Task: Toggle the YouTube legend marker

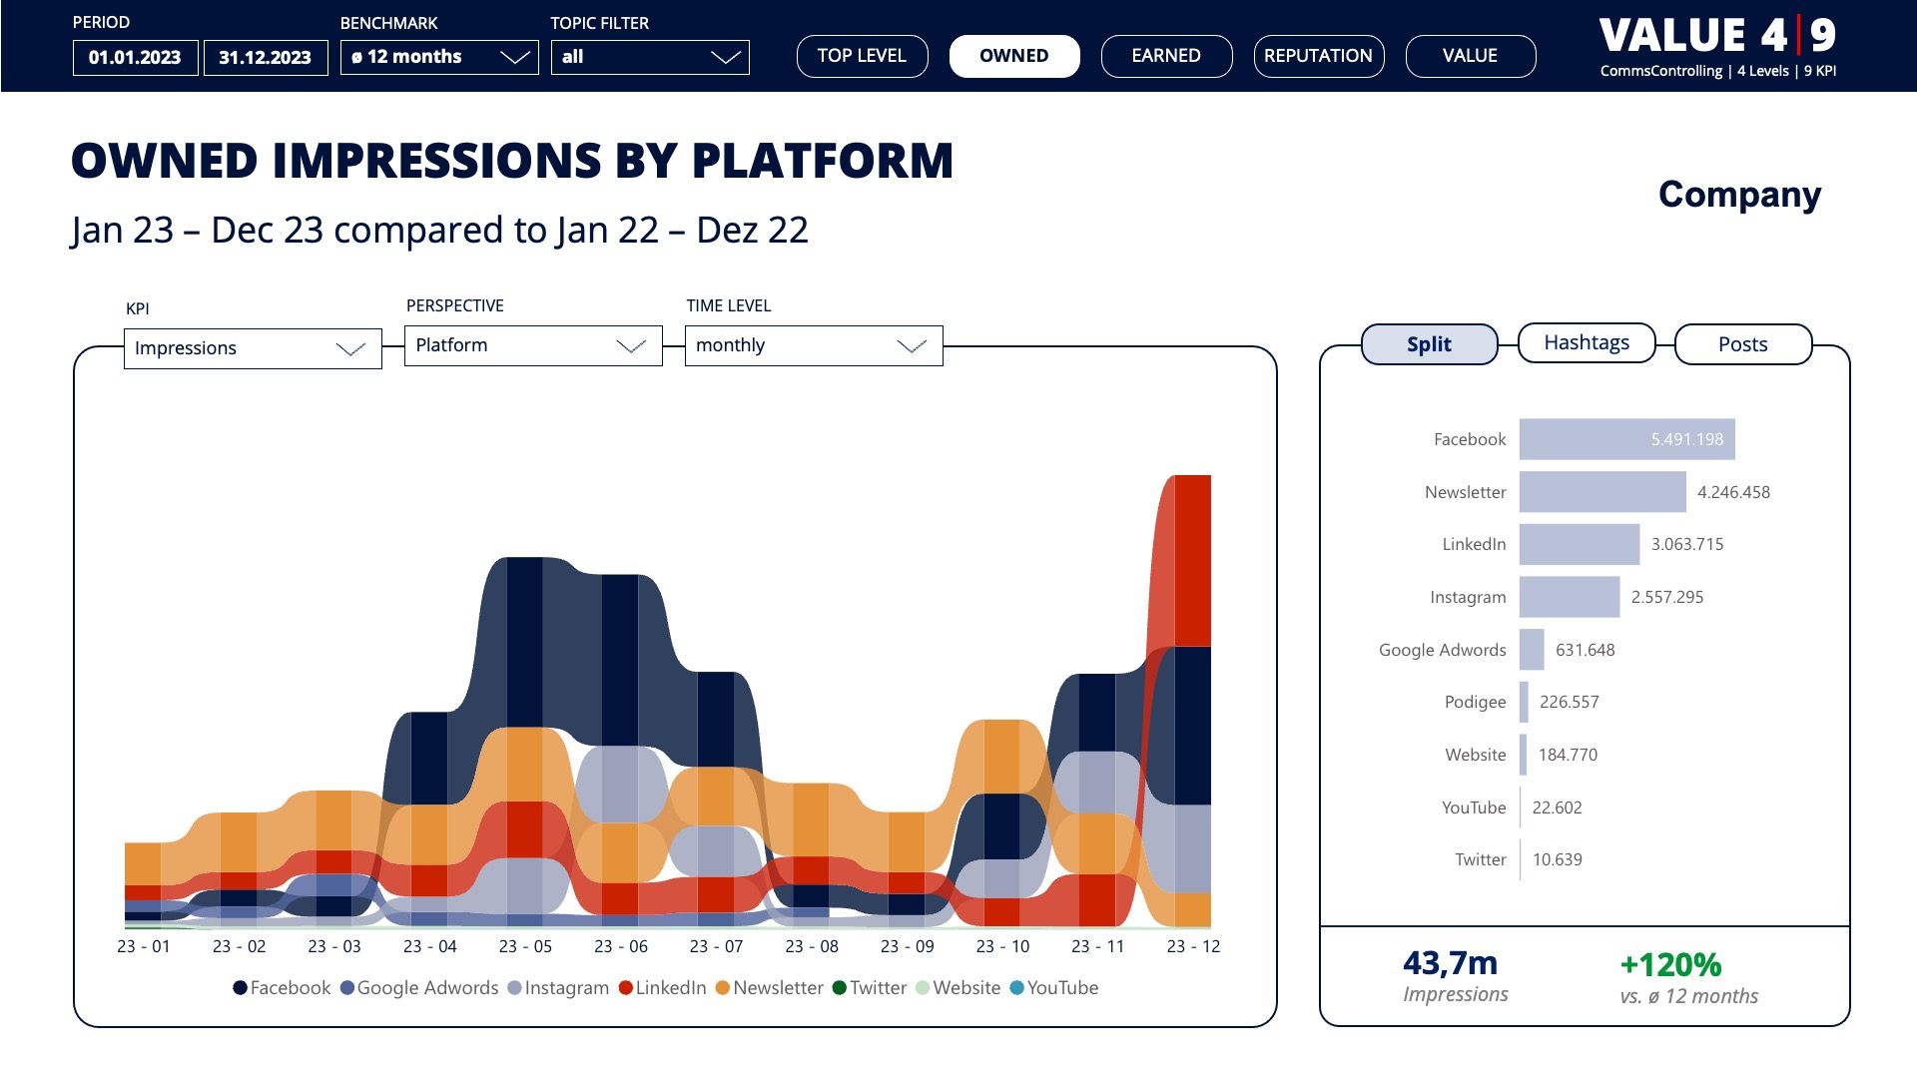Action: point(1017,988)
